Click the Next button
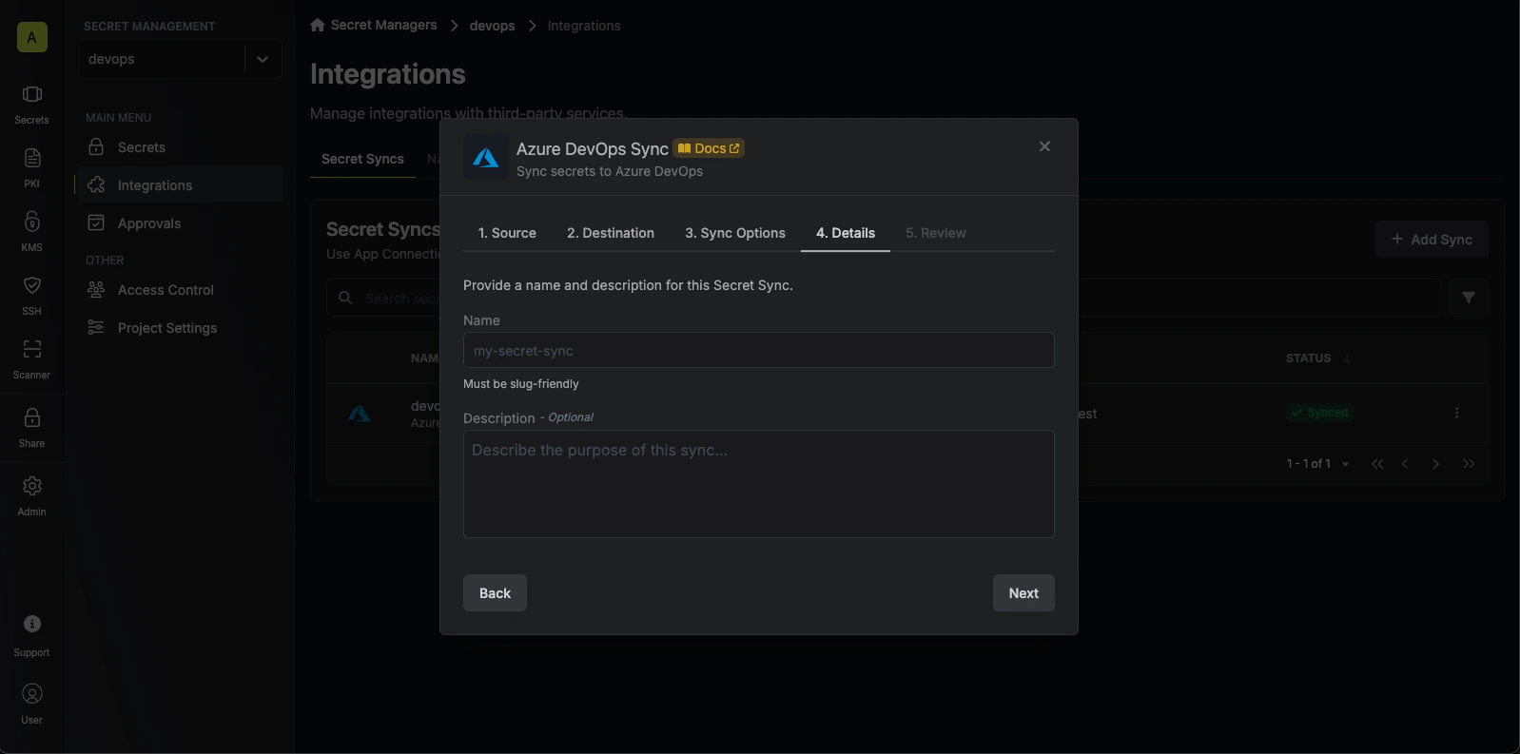 point(1023,593)
